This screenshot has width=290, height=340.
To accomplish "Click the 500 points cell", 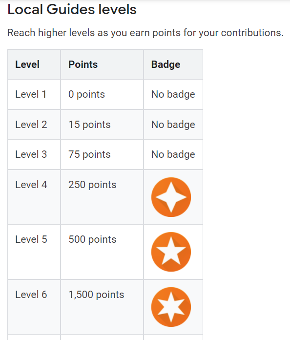I will pyautogui.click(x=102, y=252).
